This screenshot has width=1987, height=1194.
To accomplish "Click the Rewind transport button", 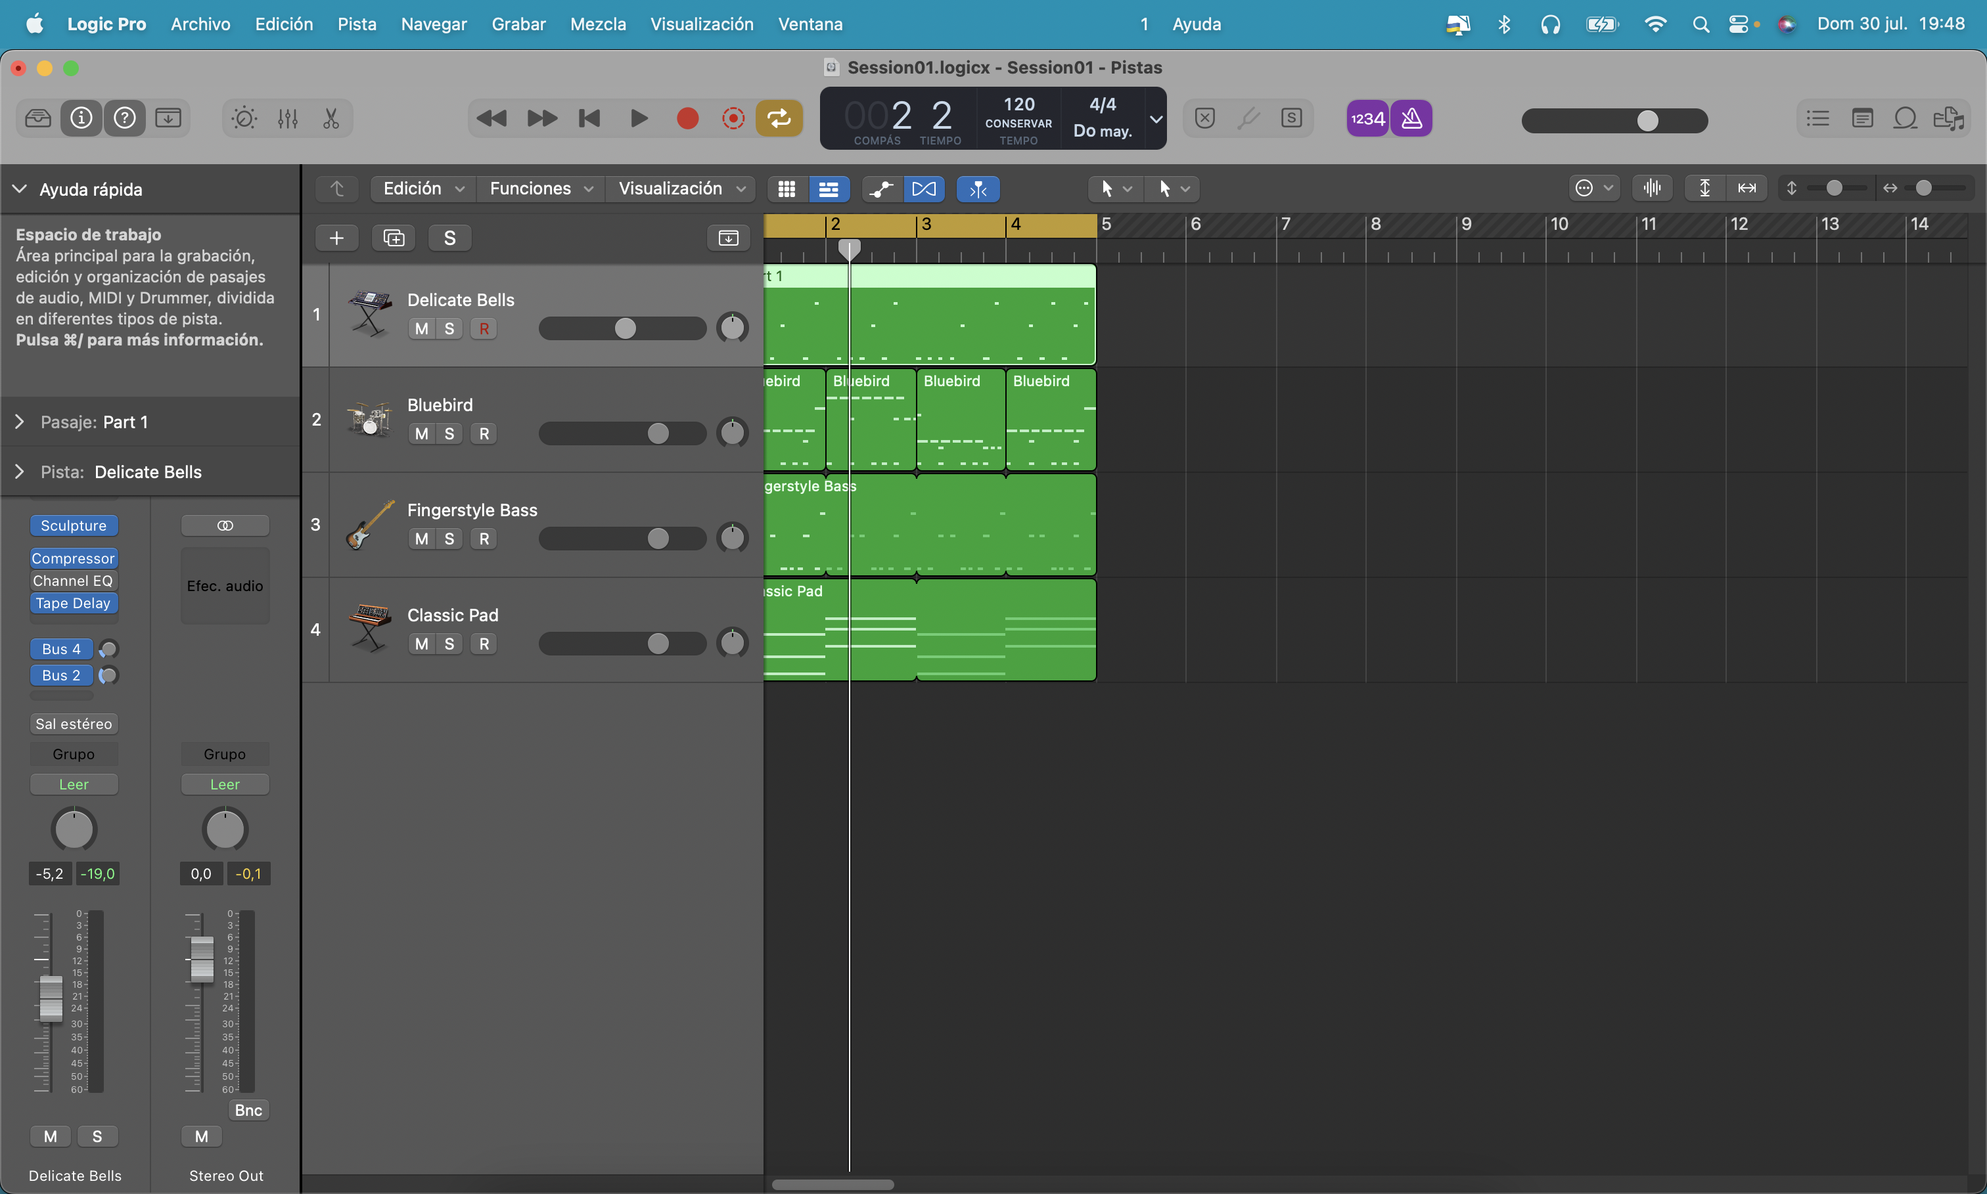I will pos(491,118).
